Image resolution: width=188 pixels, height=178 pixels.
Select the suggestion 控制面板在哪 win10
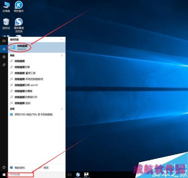pos(37,85)
